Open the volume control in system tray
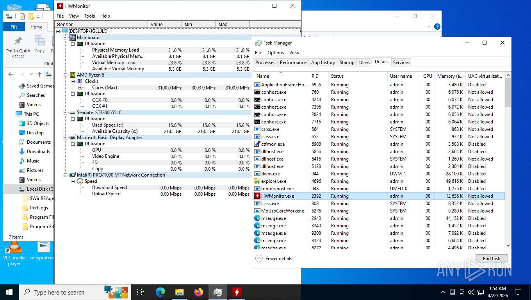 coord(471,292)
